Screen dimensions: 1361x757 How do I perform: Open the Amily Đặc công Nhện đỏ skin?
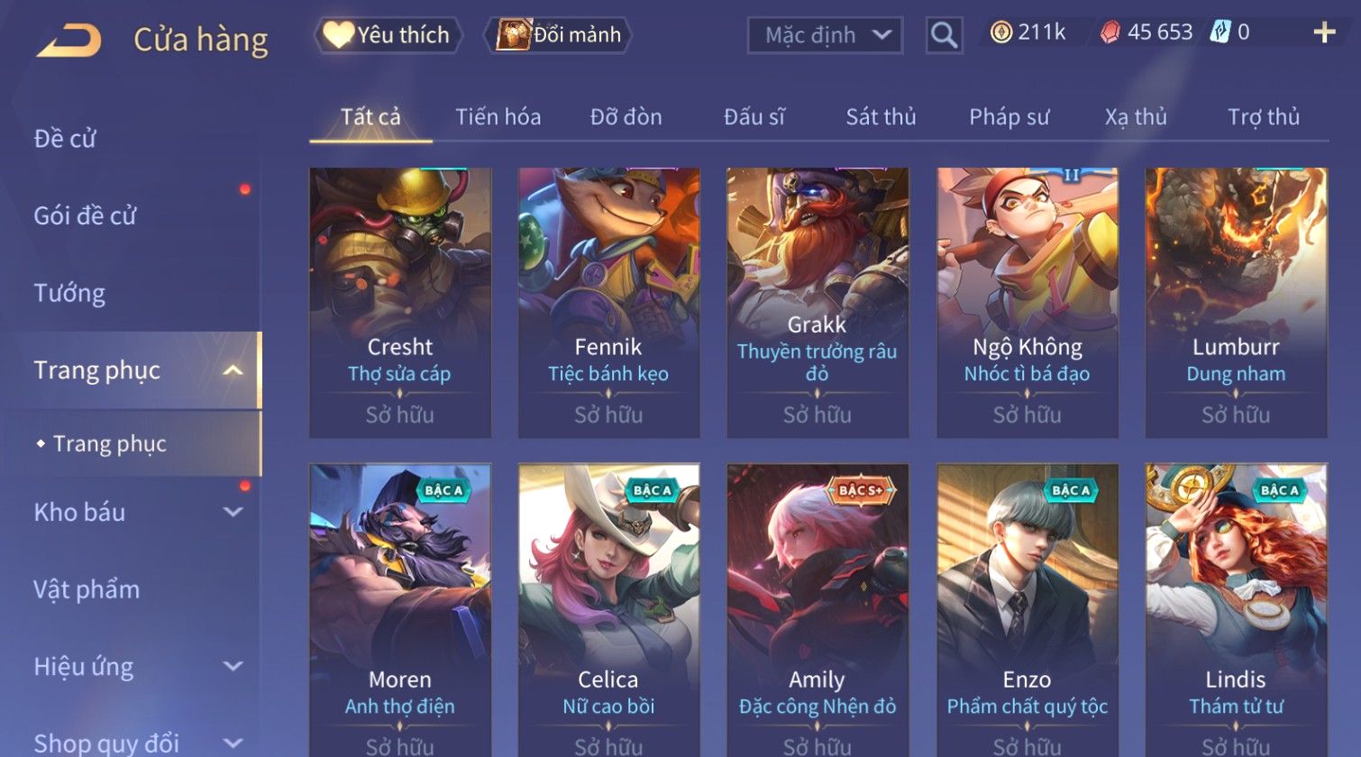(818, 610)
